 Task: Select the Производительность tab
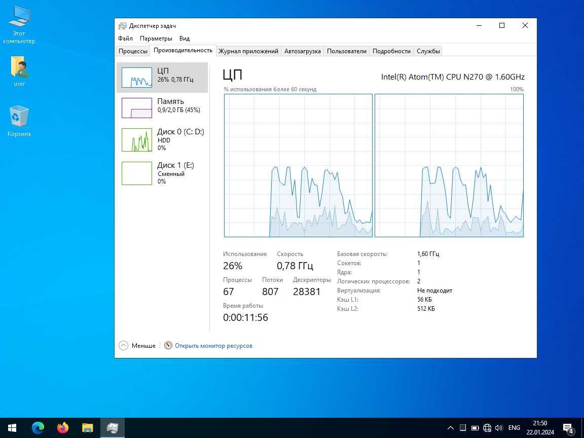coord(183,50)
